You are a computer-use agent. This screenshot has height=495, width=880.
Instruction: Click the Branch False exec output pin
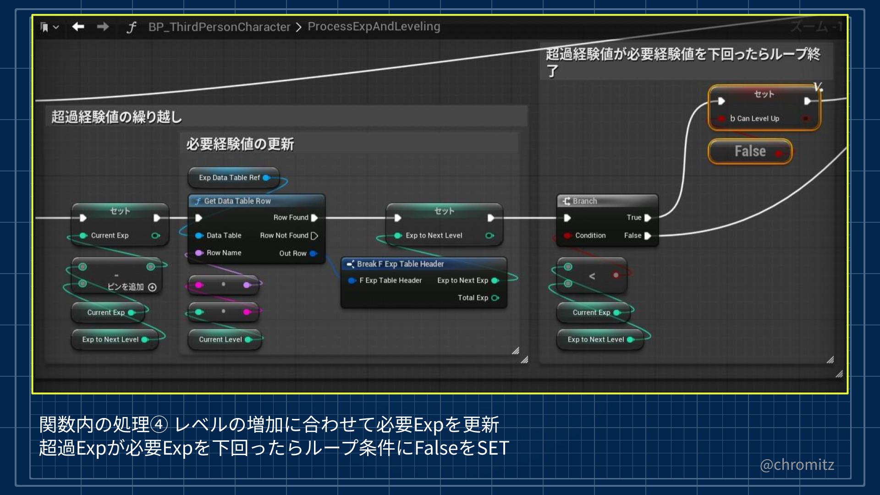pos(648,236)
